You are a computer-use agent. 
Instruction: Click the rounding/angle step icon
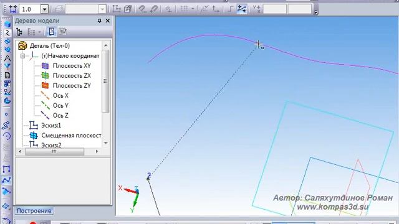168,9
